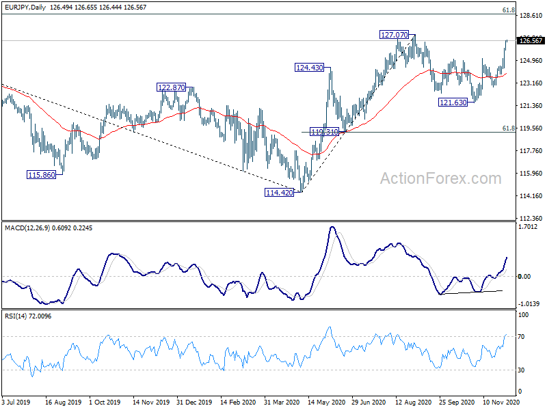Click the 124.960 price axis value

pyautogui.click(x=531, y=60)
